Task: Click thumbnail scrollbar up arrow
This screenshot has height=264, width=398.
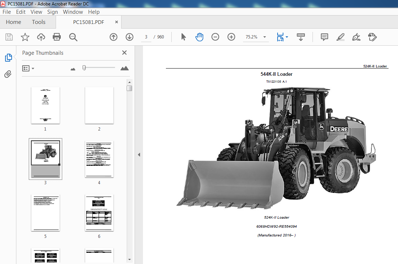Action: (x=130, y=82)
